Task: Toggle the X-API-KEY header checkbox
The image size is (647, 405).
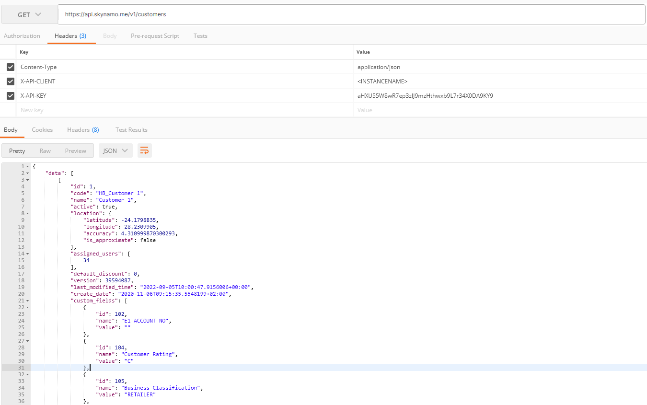Action: 11,96
